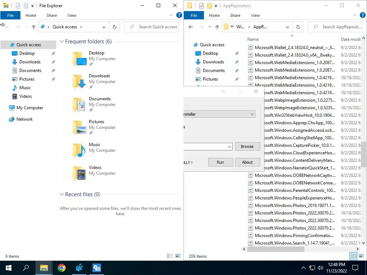Open the installer dropdown in dialog

pos(252,114)
